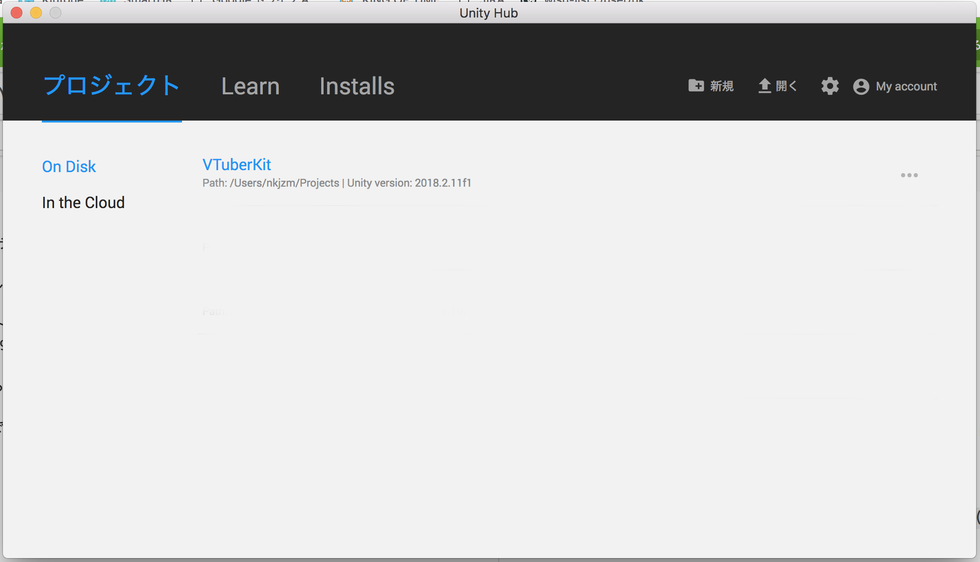
Task: Click the 開く label
Action: point(786,87)
